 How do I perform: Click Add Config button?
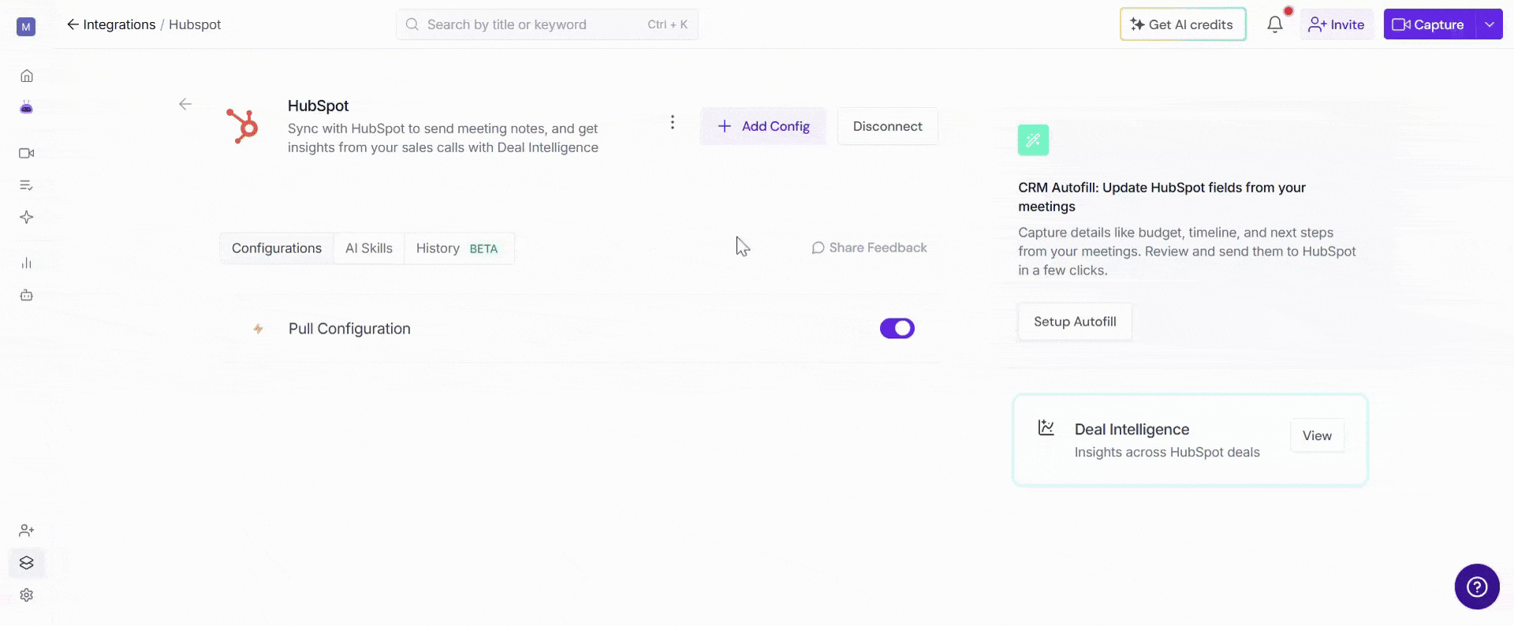pos(763,126)
